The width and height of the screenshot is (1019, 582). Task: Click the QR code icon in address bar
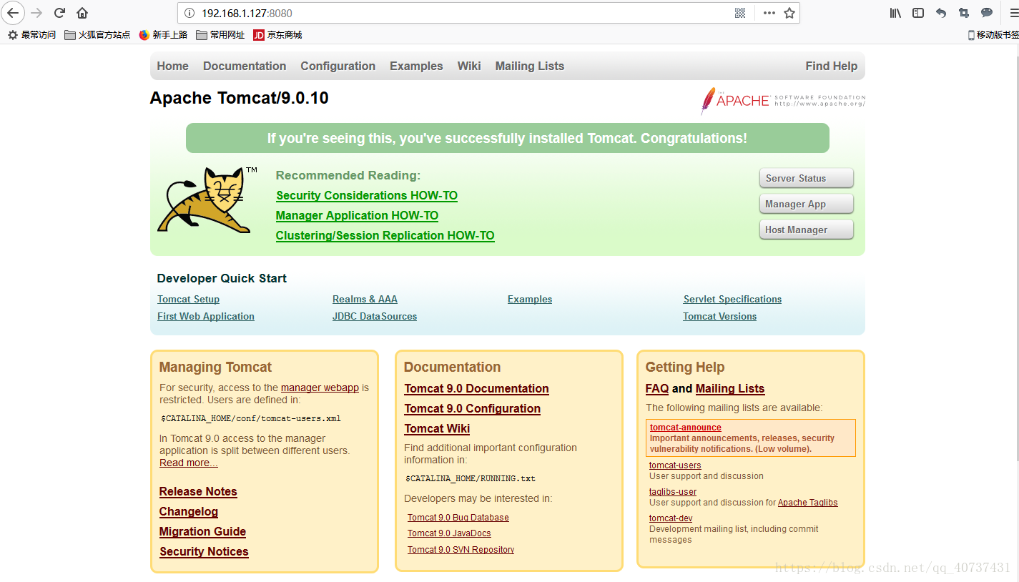point(740,13)
